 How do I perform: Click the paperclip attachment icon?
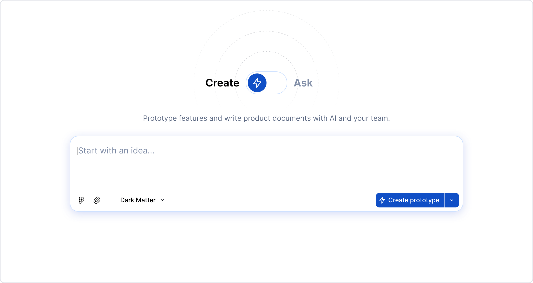point(97,200)
